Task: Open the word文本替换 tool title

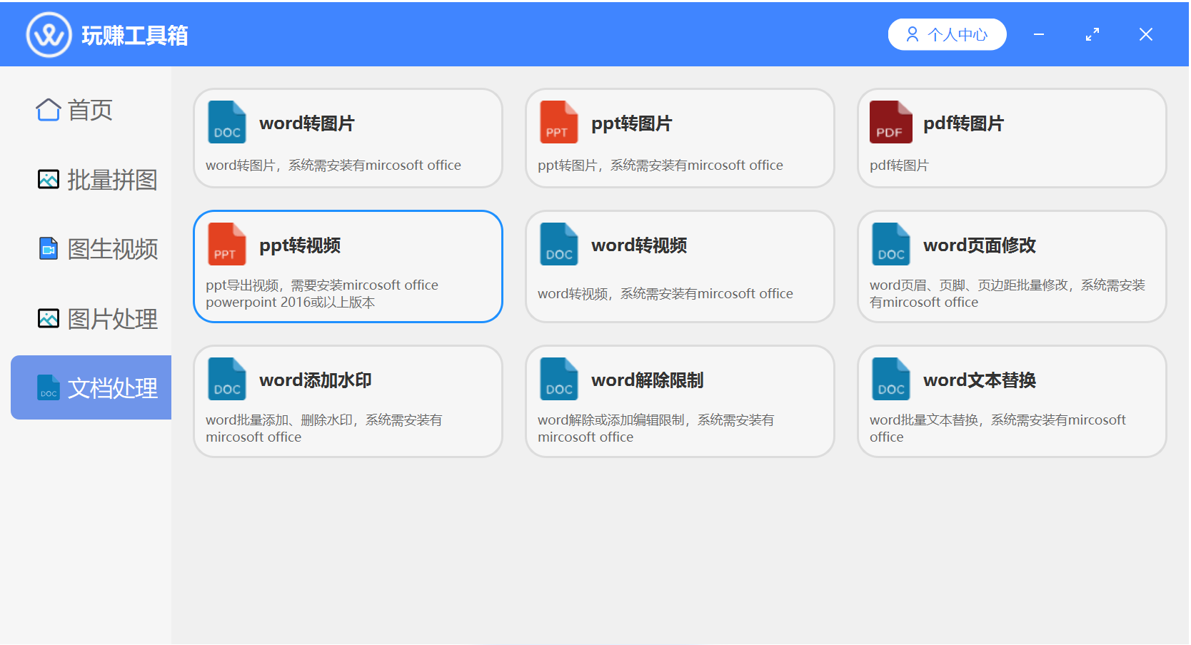Action: [x=979, y=380]
